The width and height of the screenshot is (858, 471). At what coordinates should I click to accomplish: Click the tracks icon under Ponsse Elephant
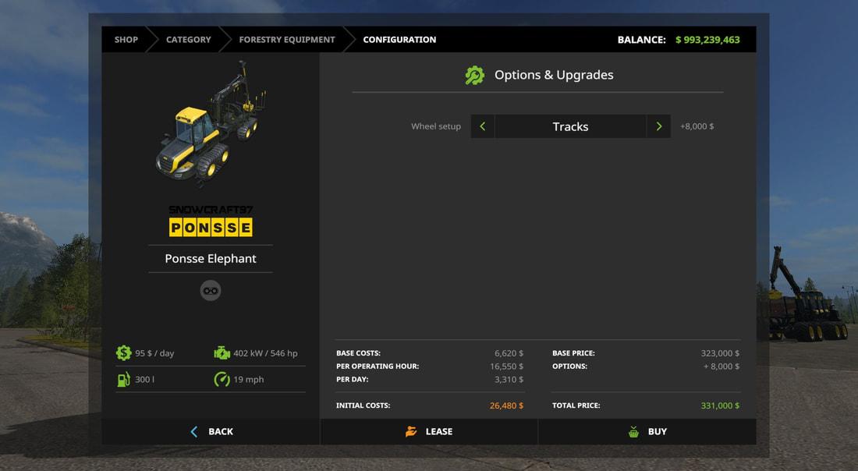tap(211, 291)
